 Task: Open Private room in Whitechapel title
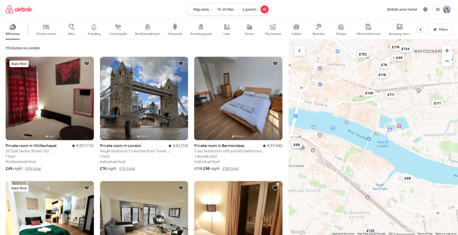click(31, 146)
